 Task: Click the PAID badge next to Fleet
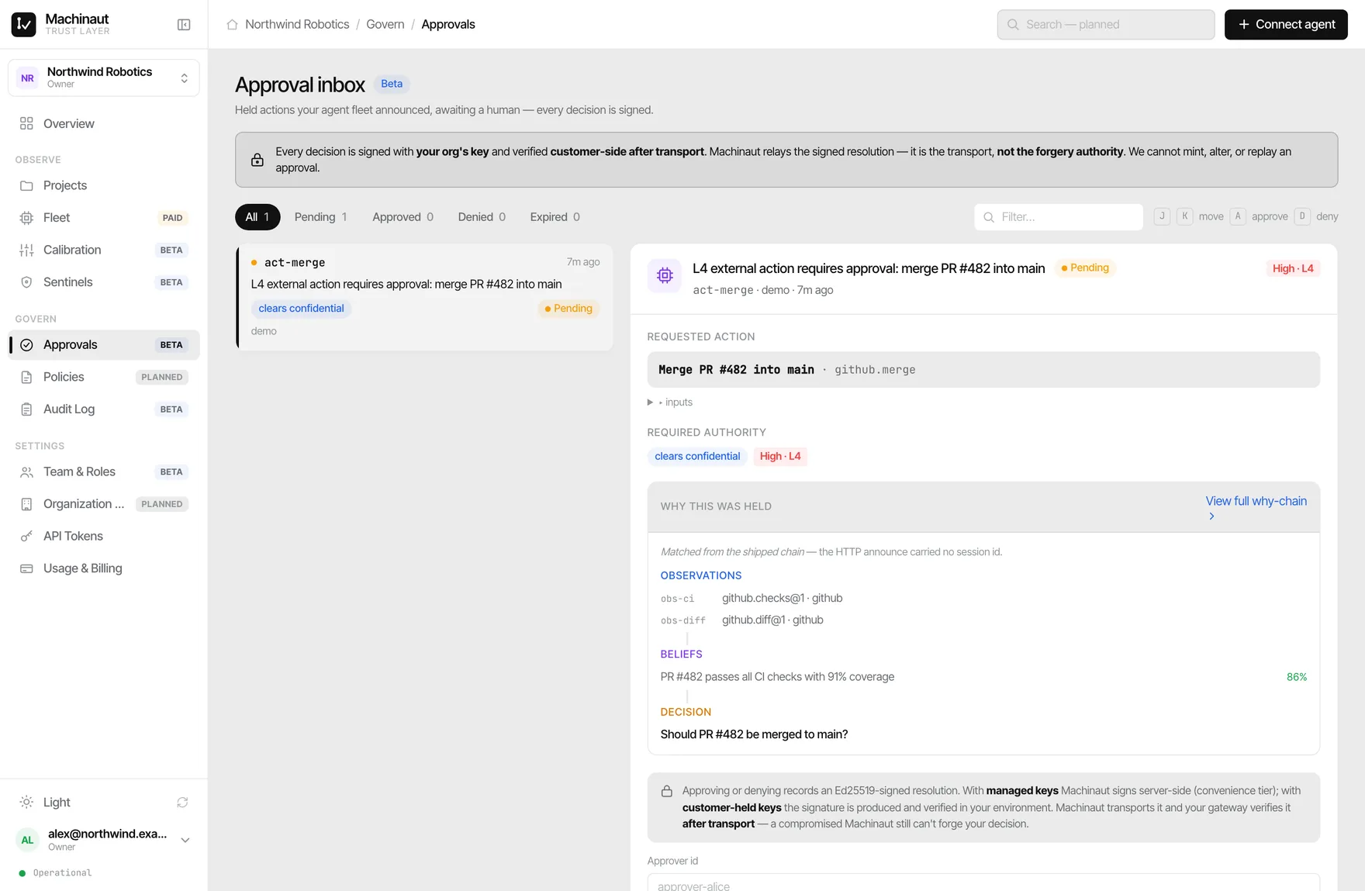[172, 218]
